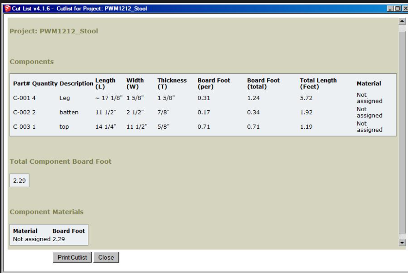This screenshot has height=273, width=408.
Task: Click the top description cell
Action: coord(64,127)
